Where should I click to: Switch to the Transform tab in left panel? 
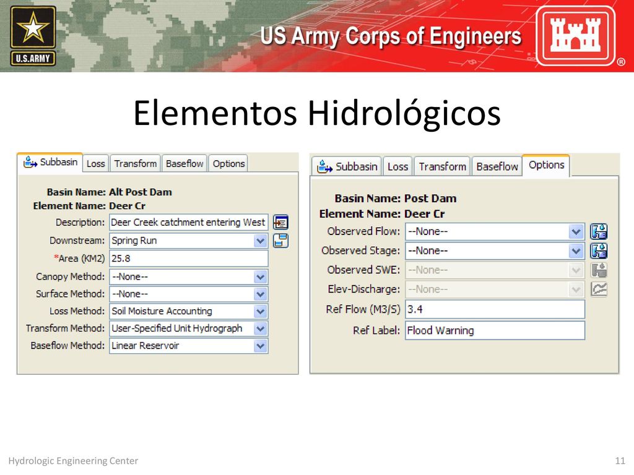136,163
